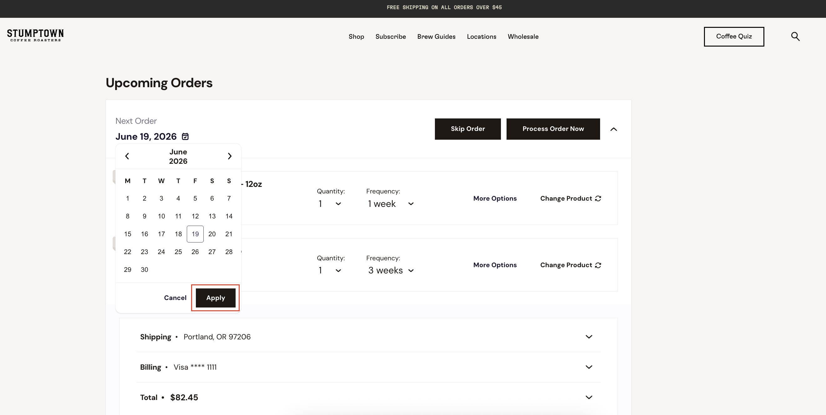The width and height of the screenshot is (826, 415).
Task: Click the calendar icon beside June 19, 2026
Action: pos(185,137)
